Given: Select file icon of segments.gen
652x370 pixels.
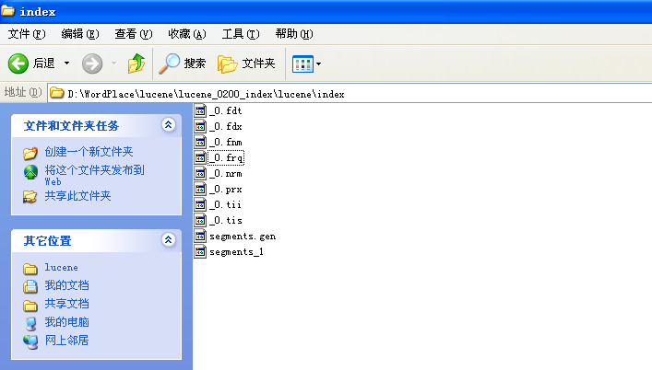Looking at the screenshot, I should click(200, 236).
